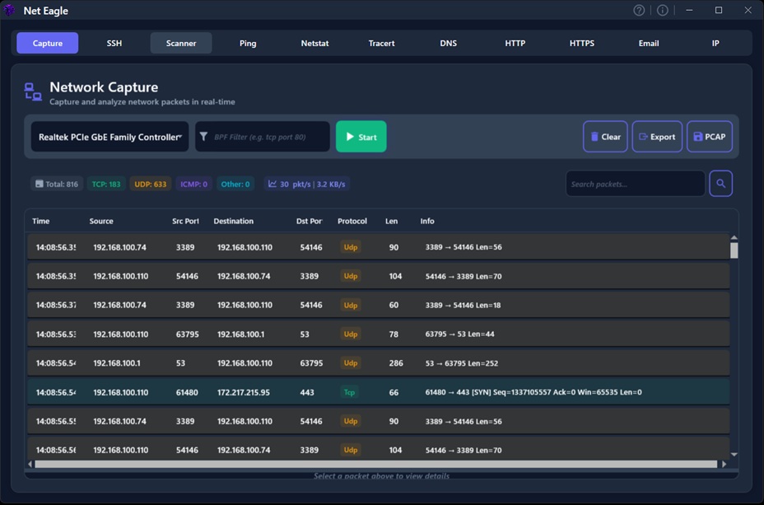Click the download icon on the Export button

(645, 137)
